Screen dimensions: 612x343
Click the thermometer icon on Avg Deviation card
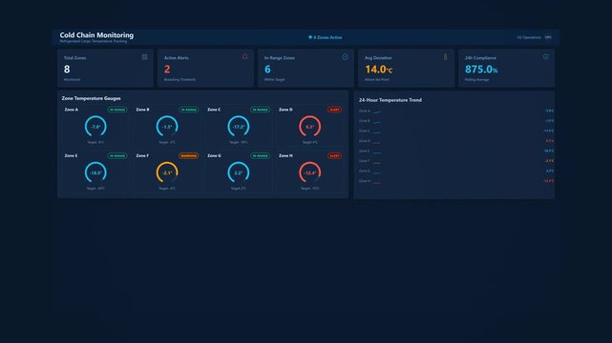click(x=445, y=57)
